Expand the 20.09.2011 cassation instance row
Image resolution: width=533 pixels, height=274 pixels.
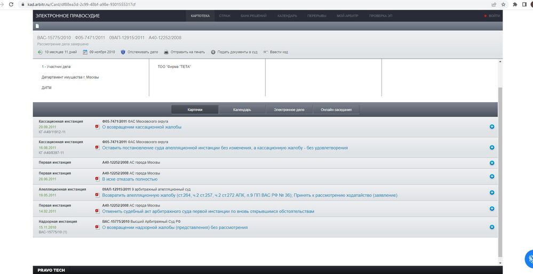coord(491,127)
